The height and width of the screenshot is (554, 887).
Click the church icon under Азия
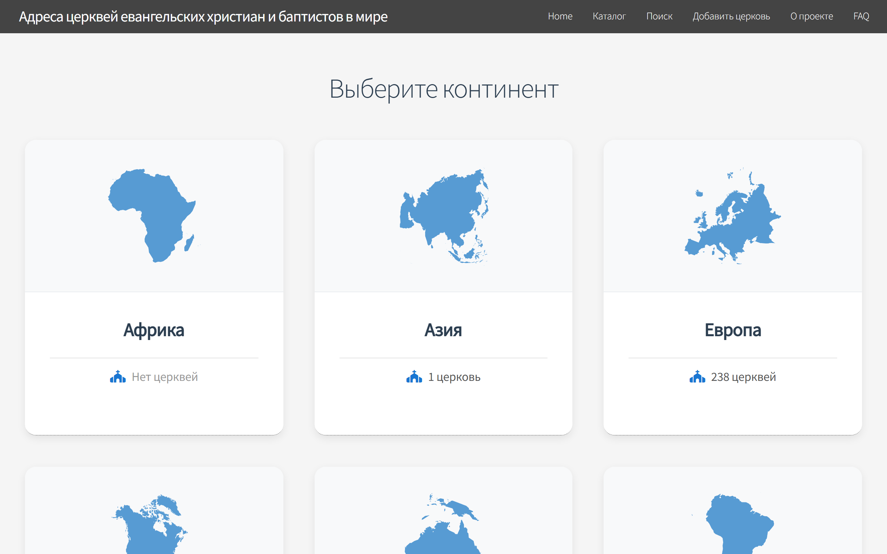414,377
